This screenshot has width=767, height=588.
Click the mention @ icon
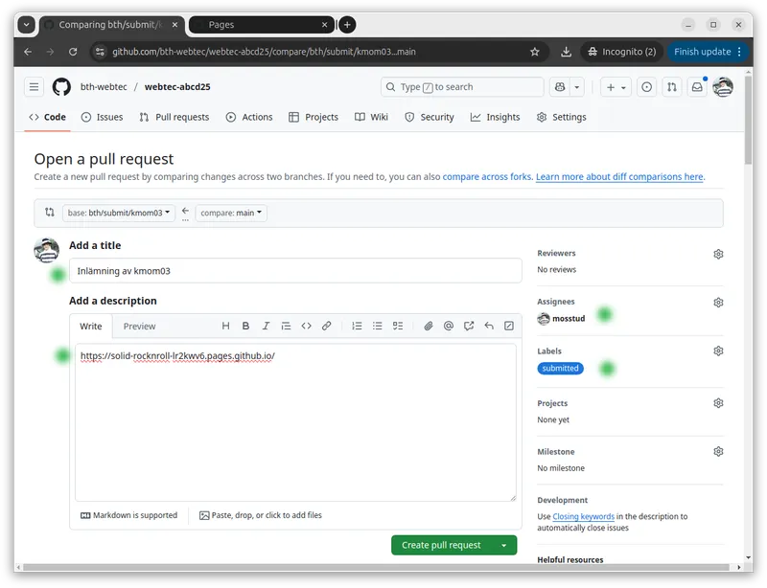point(448,326)
